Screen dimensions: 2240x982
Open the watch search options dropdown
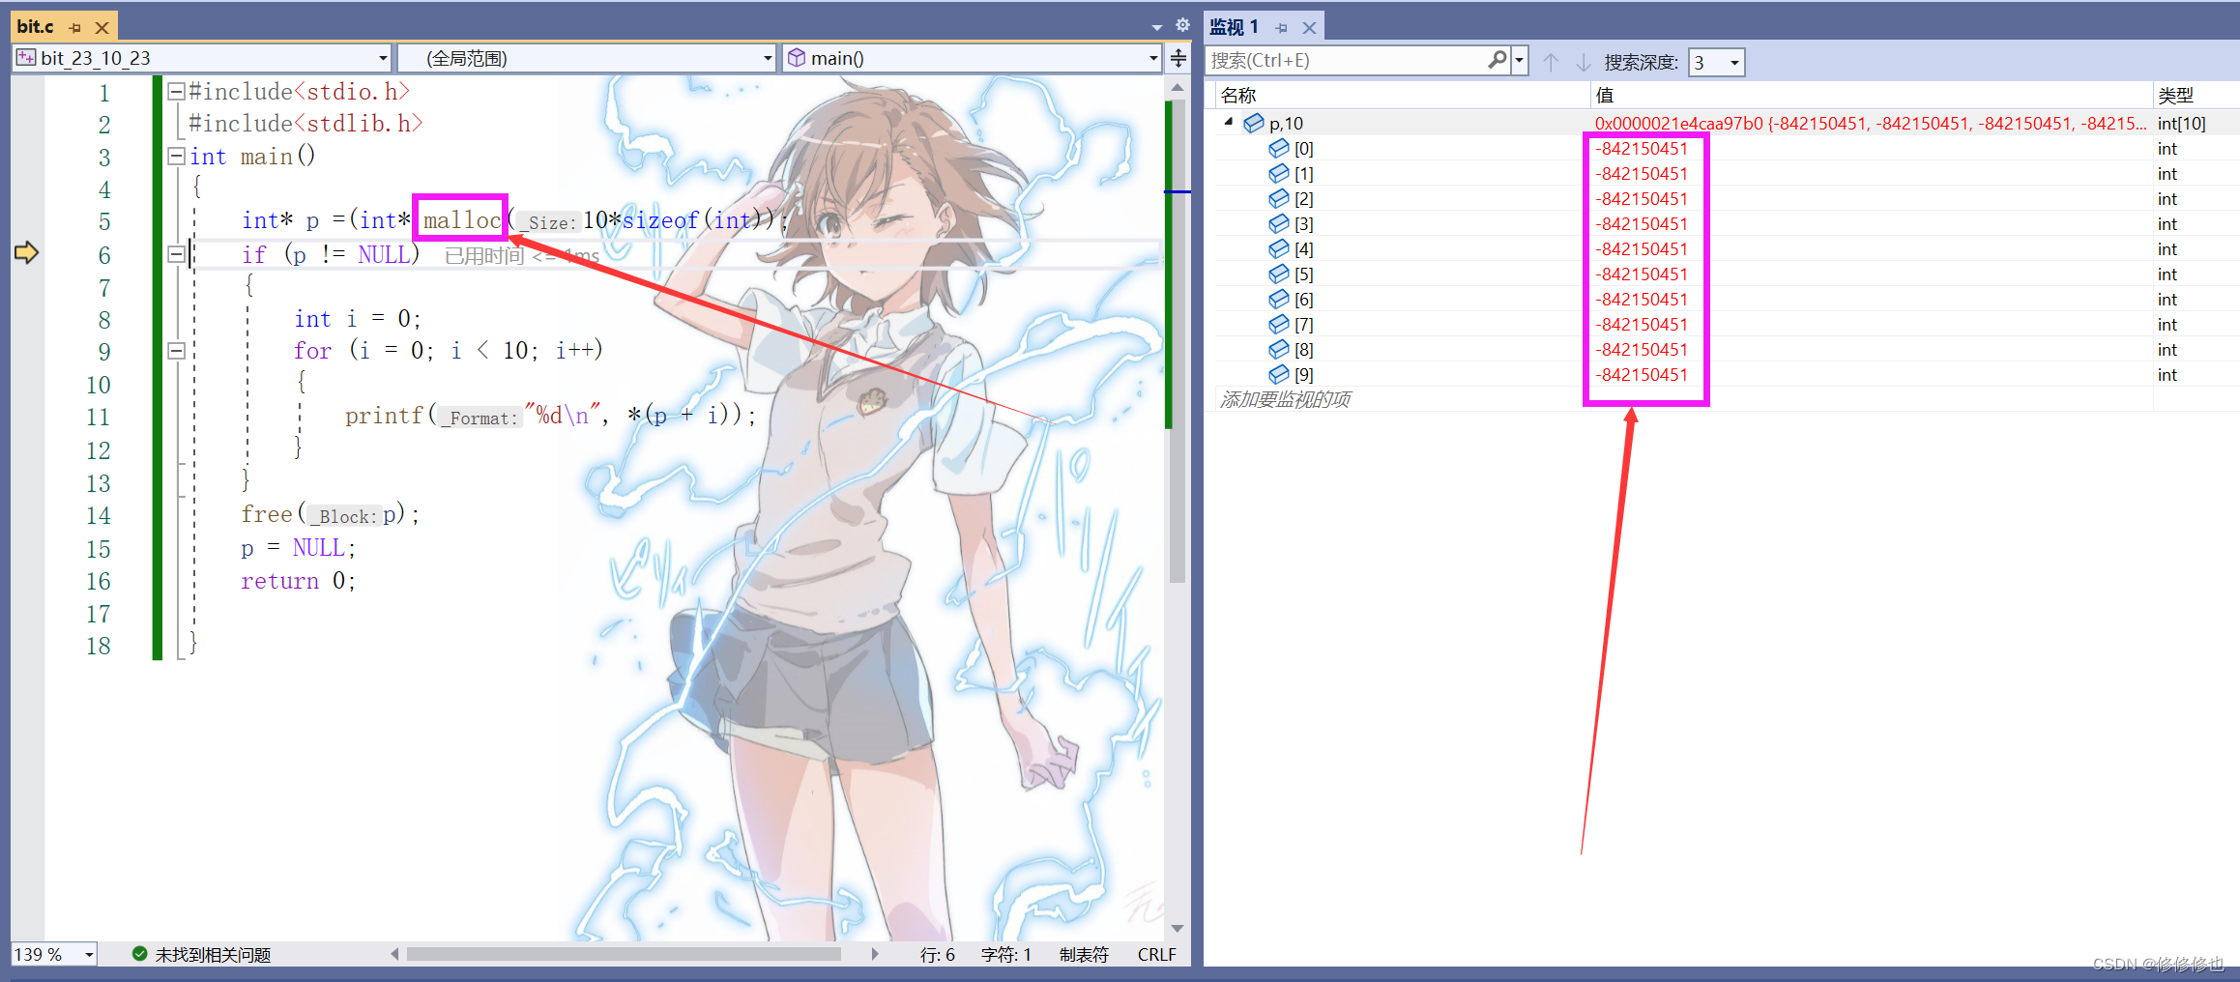click(1520, 61)
